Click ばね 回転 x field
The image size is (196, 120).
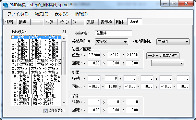pos(94,110)
